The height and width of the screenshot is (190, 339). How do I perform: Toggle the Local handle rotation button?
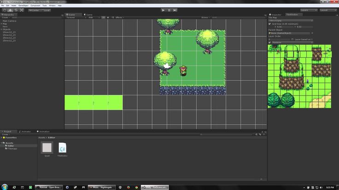(x=46, y=10)
